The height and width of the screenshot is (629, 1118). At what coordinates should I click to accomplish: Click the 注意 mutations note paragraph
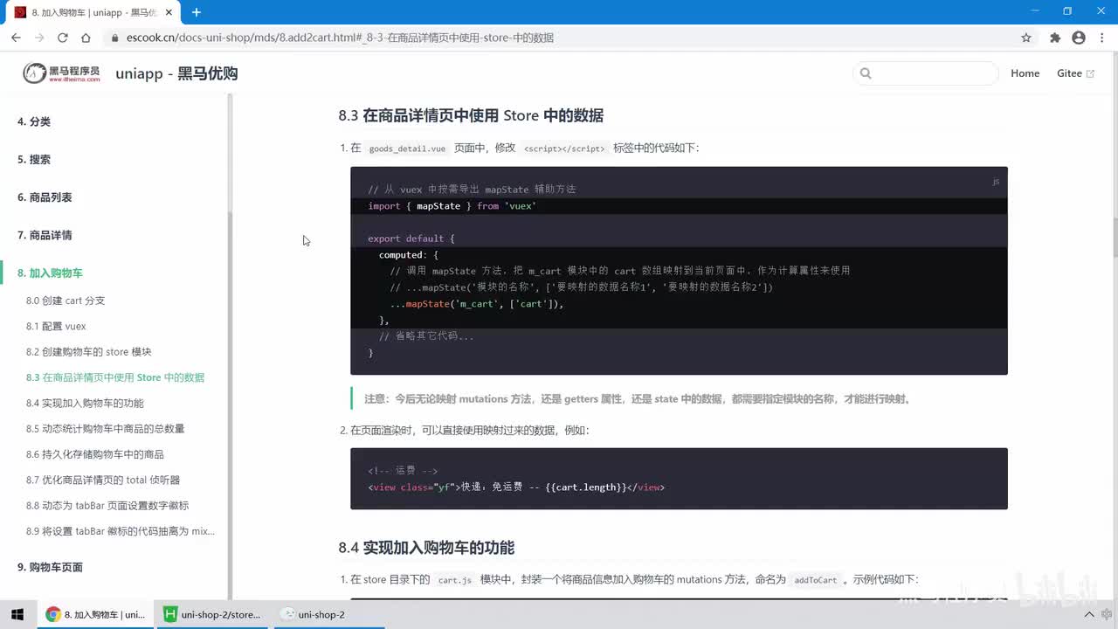coord(638,399)
